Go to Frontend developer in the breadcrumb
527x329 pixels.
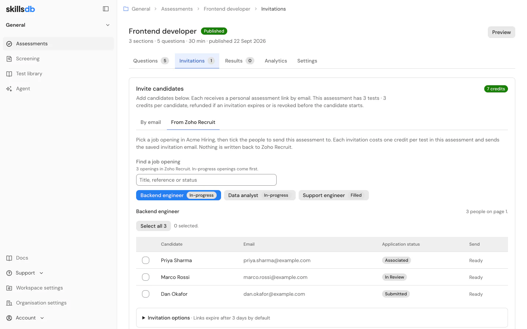coord(227,9)
